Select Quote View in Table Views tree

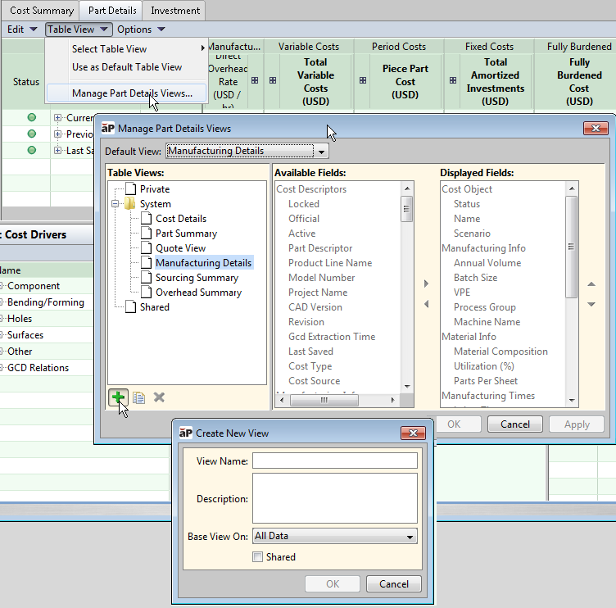(180, 248)
